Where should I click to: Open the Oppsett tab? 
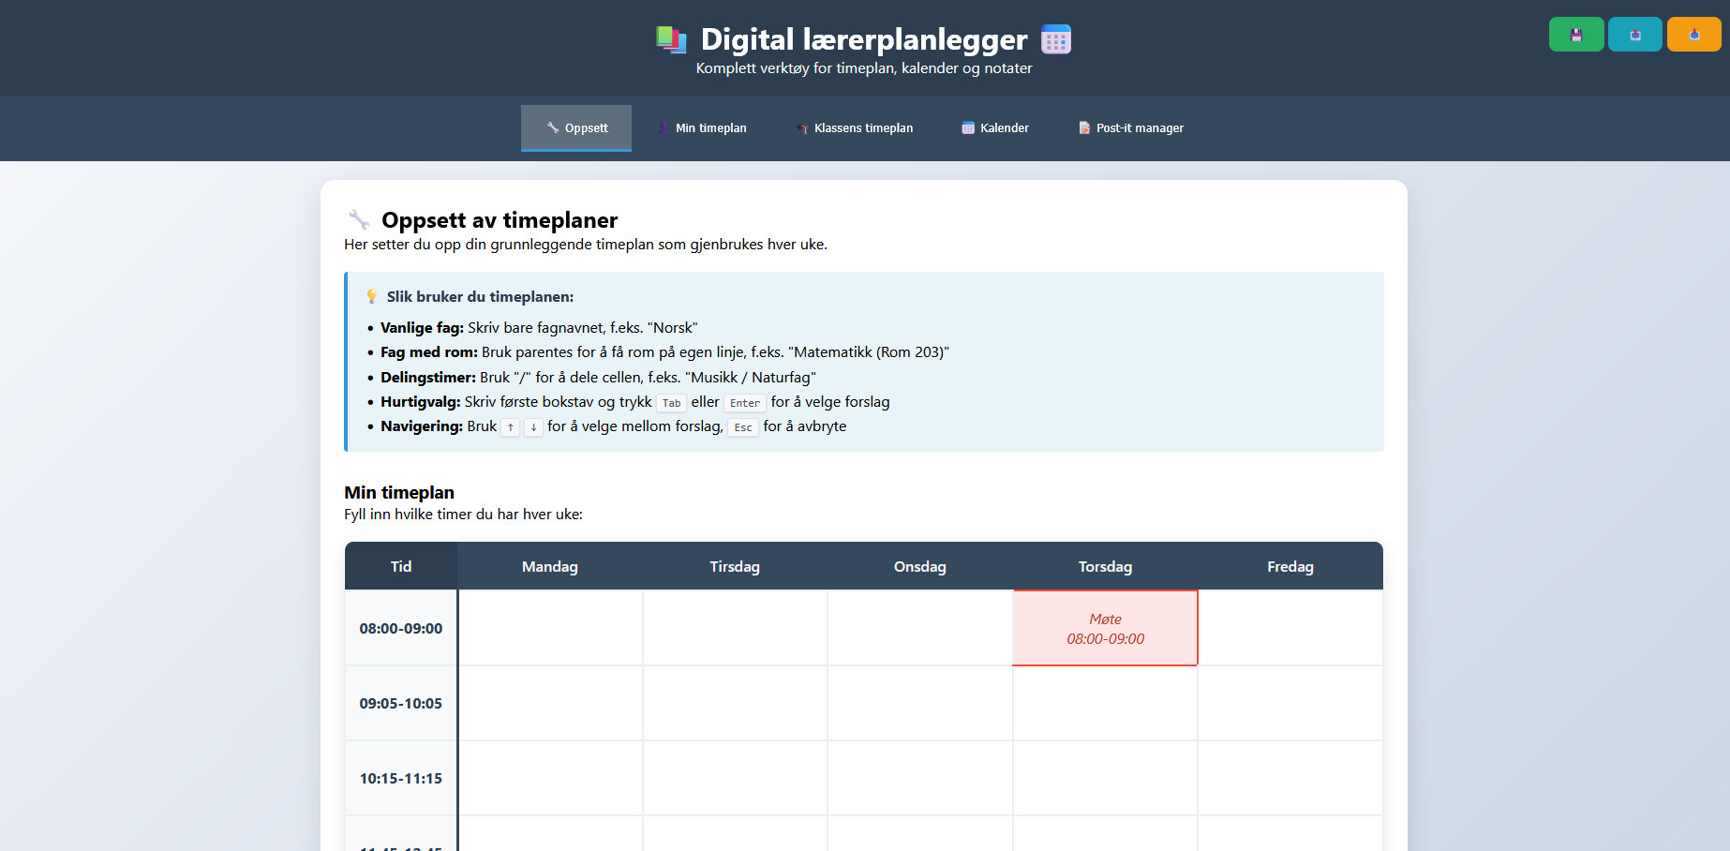tap(576, 127)
